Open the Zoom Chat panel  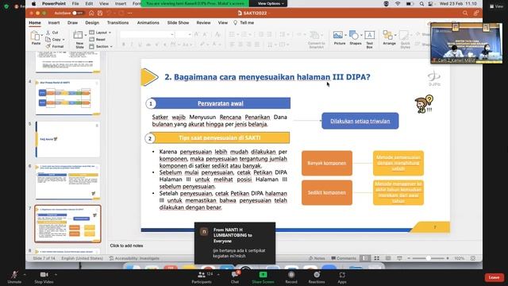(x=235, y=277)
